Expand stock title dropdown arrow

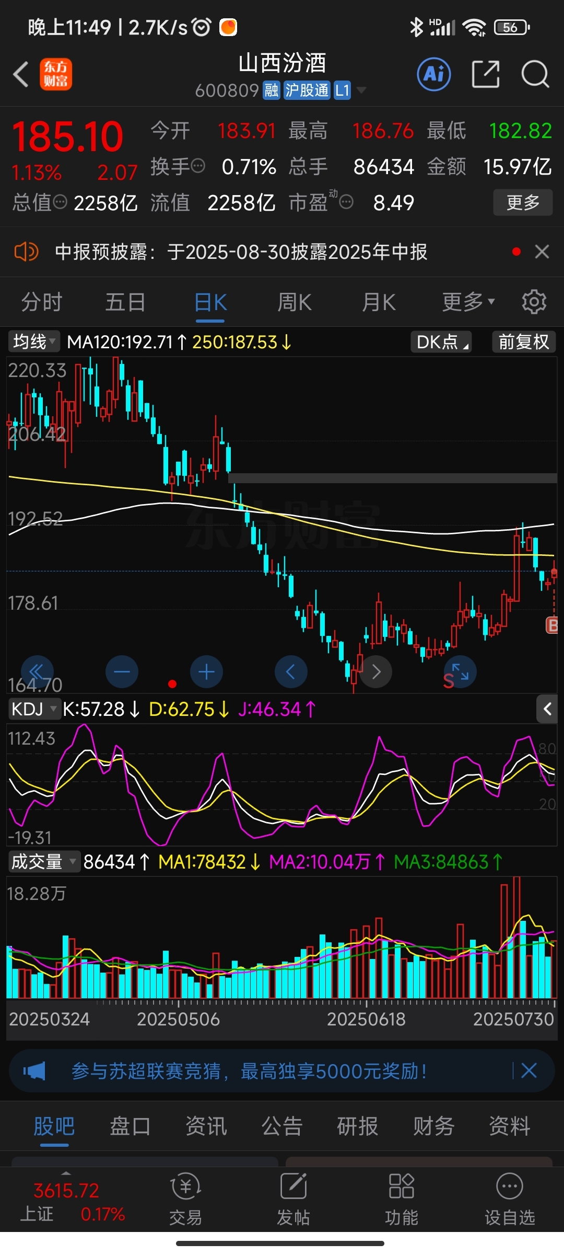click(361, 90)
